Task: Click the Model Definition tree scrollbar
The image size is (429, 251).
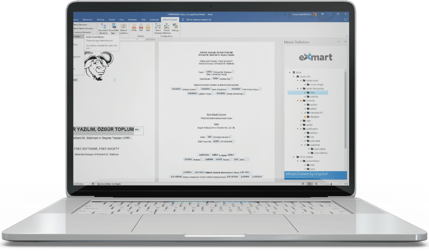Action: [x=345, y=110]
